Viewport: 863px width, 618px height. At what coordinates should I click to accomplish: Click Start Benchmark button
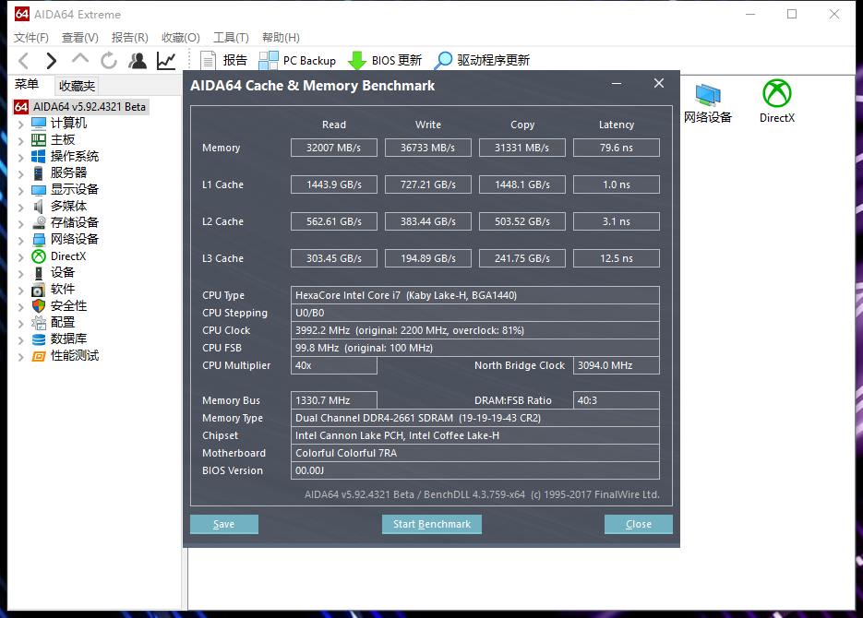(x=432, y=524)
